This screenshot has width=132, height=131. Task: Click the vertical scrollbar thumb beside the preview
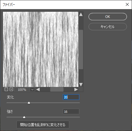pos(81,50)
